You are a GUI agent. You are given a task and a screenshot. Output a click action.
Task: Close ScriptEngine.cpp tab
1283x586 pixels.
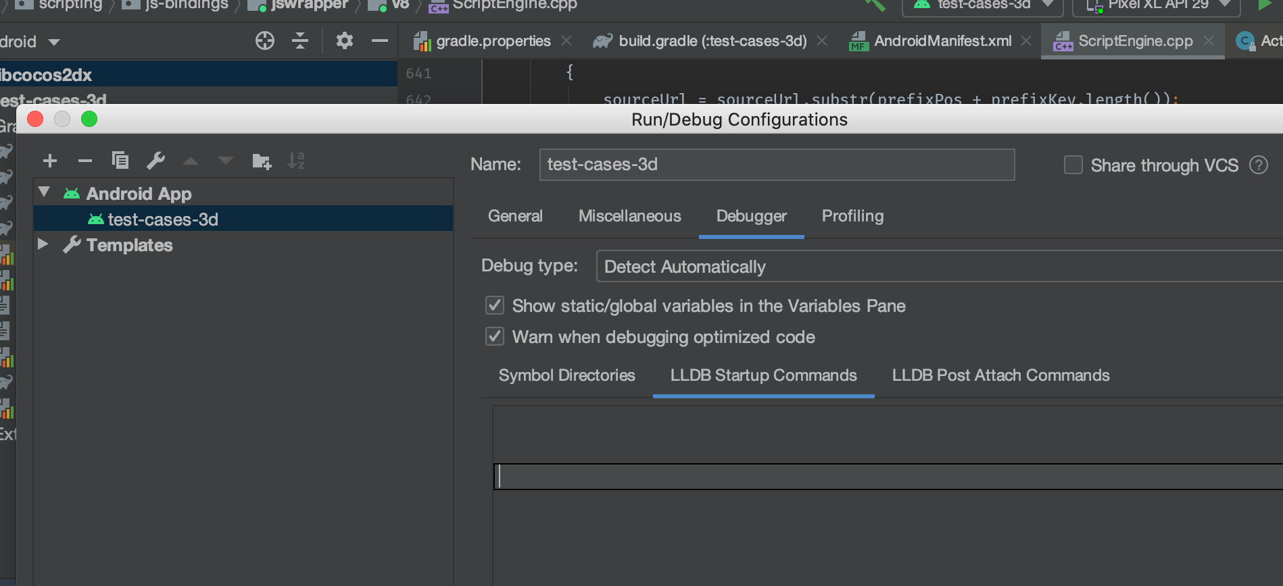click(1209, 41)
